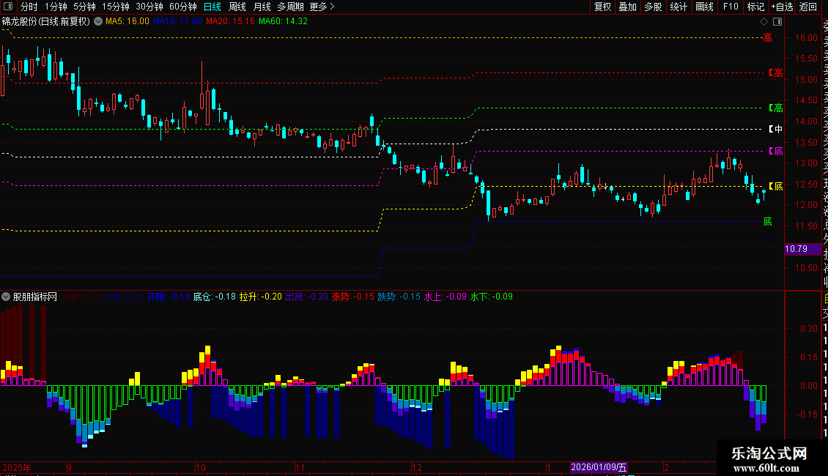
Task: Click the 返回 back button
Action: (x=808, y=7)
